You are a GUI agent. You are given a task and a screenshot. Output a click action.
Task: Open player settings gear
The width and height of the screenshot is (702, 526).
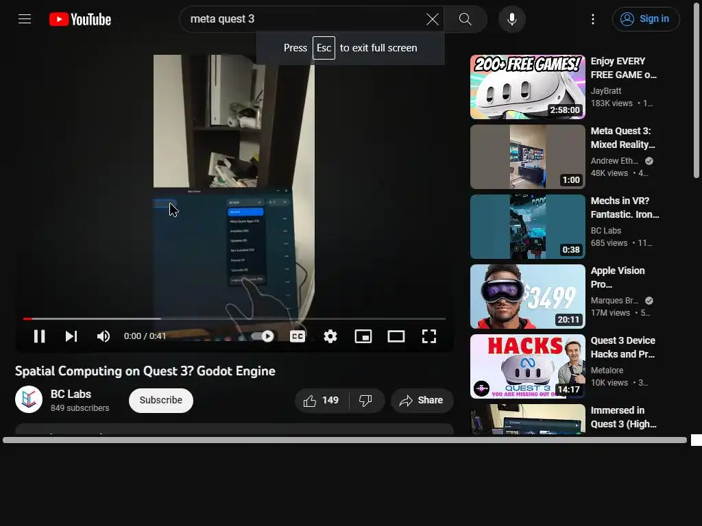coord(330,336)
